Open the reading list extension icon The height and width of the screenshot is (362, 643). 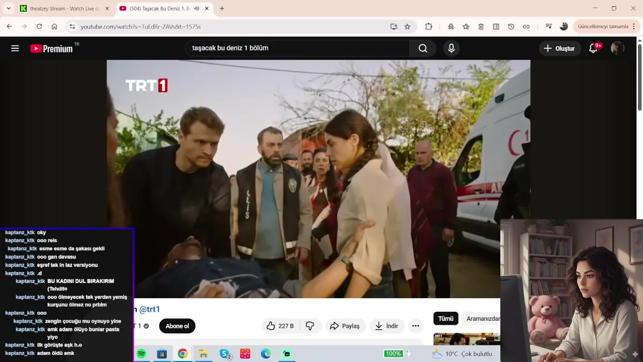pos(496,27)
